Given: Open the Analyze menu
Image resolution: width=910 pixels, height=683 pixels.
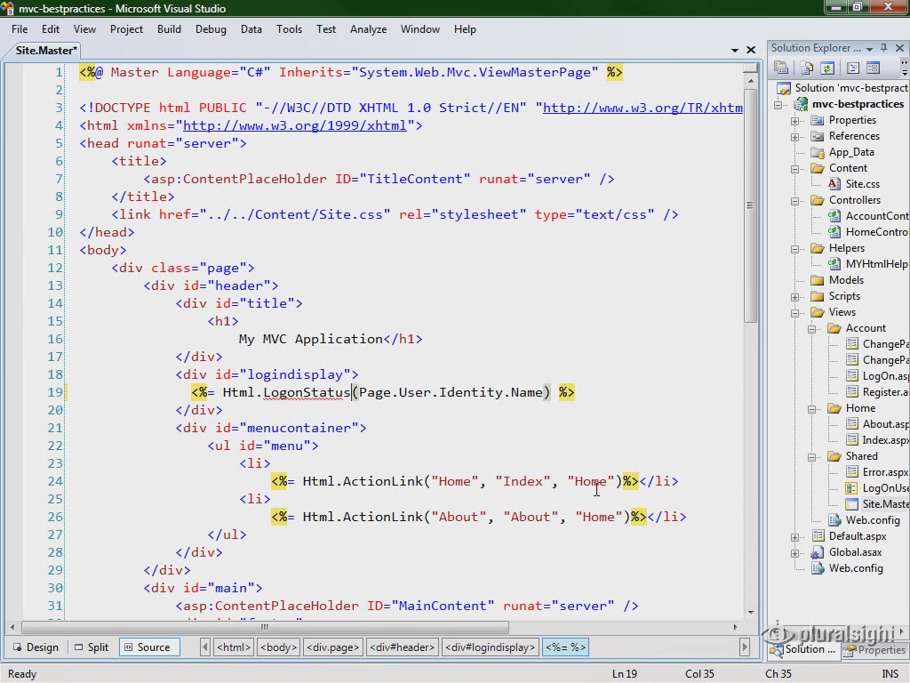Looking at the screenshot, I should (368, 29).
